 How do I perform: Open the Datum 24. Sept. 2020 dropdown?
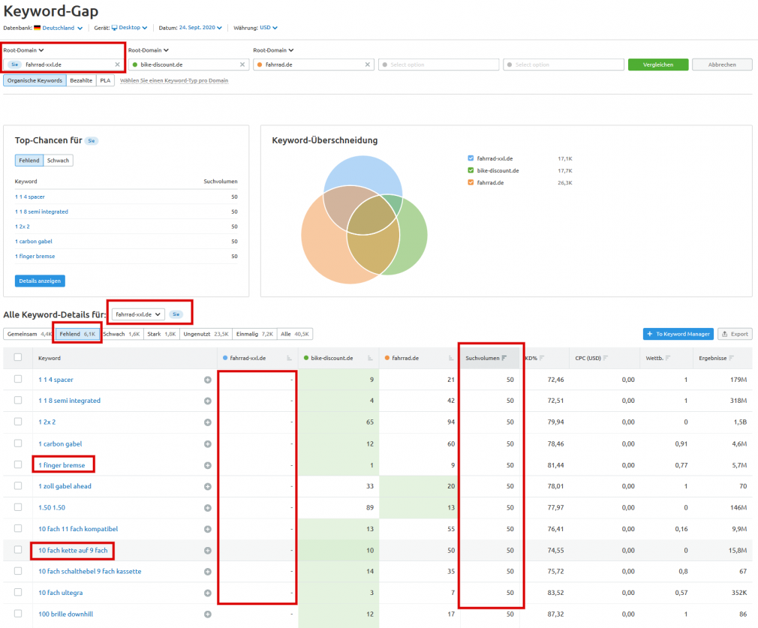coord(200,28)
